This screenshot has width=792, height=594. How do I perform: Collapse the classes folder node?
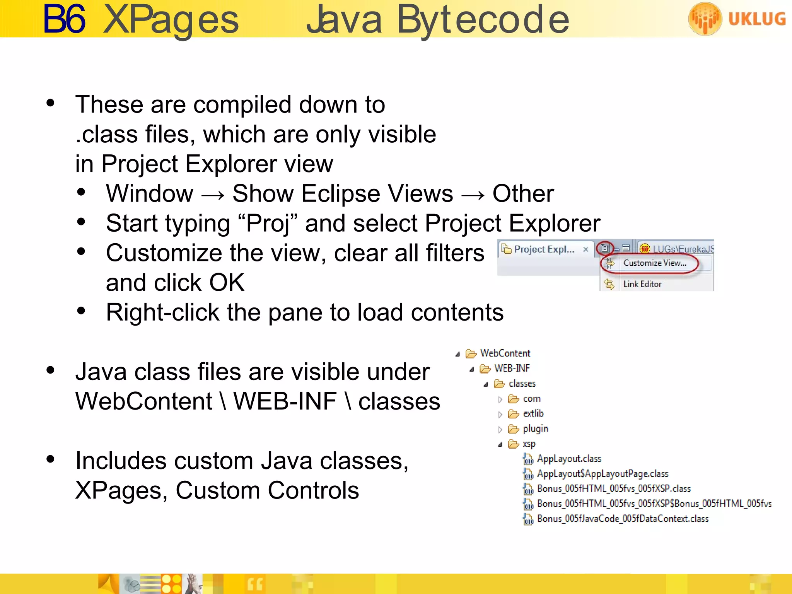click(x=486, y=384)
